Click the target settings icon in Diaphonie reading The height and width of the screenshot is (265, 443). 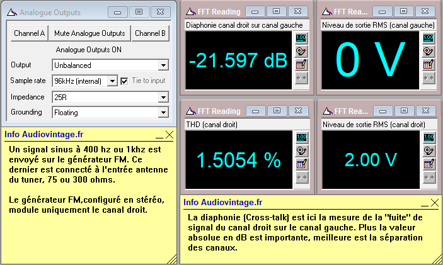[x=301, y=52]
